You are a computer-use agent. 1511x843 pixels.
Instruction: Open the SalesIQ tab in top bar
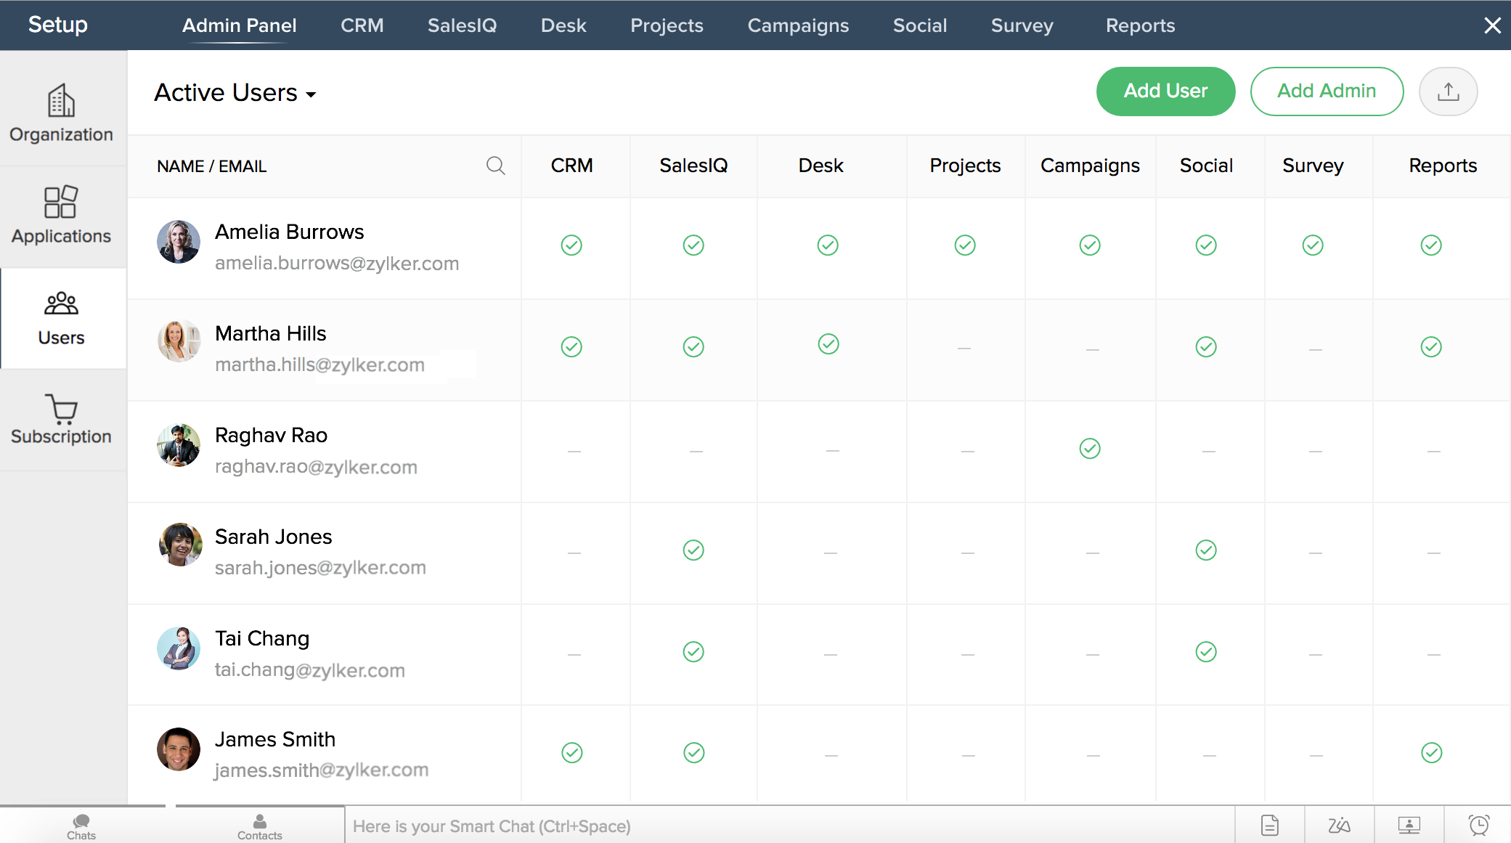(x=463, y=25)
